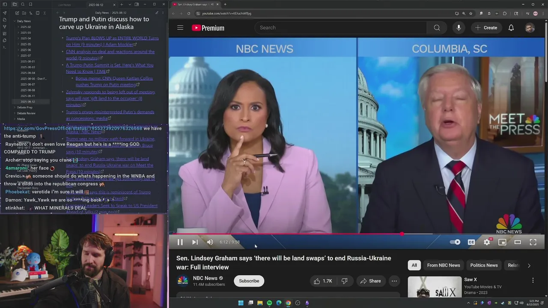Screen dimensions: 548x308
Task: Open NBC News channel name link
Action: 205,278
